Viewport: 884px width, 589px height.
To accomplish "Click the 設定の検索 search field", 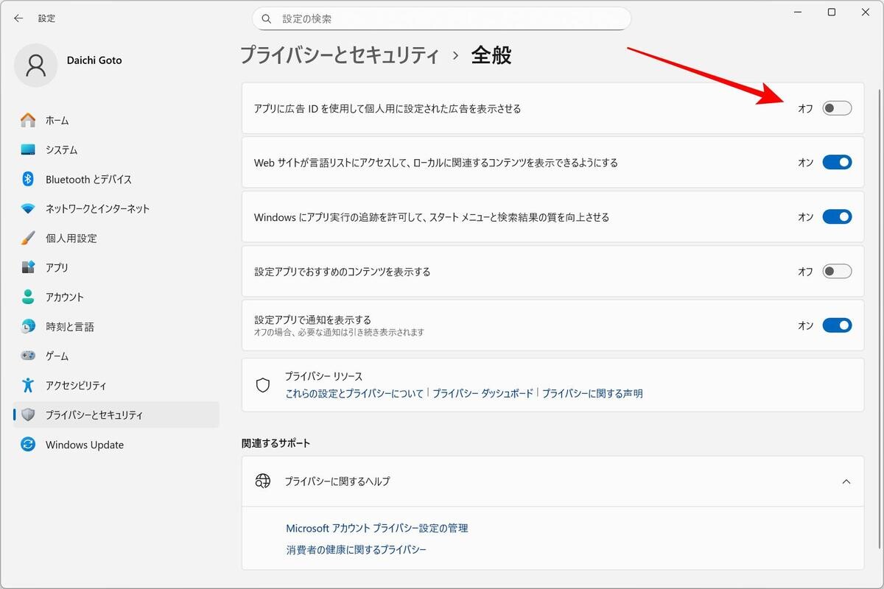I will [442, 18].
